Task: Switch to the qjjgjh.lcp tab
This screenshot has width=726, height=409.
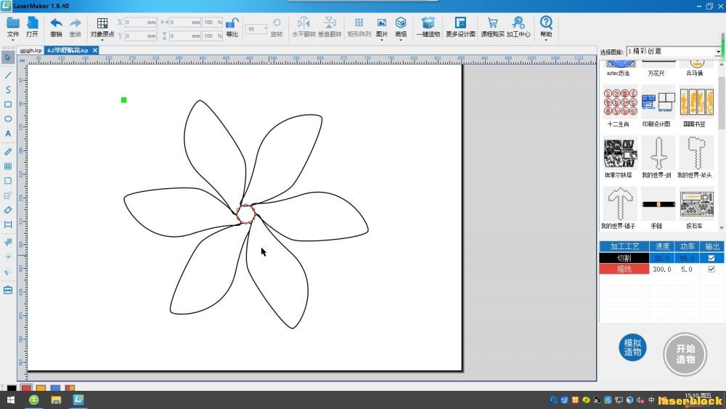Action: (30, 50)
